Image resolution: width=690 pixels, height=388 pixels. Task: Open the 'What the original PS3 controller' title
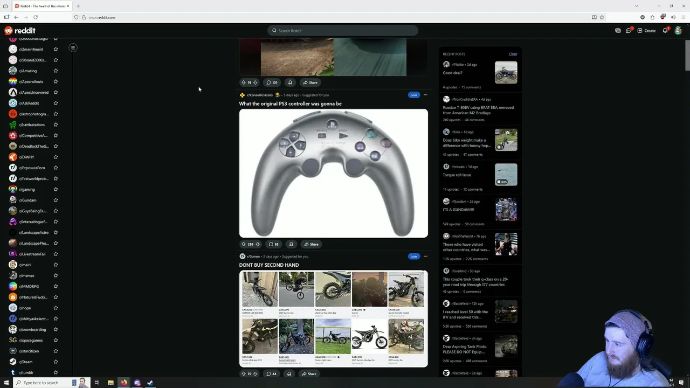[x=291, y=103]
